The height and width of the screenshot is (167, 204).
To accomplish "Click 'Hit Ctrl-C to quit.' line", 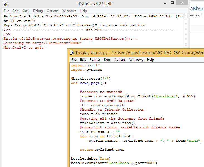I will click(x=24, y=47).
